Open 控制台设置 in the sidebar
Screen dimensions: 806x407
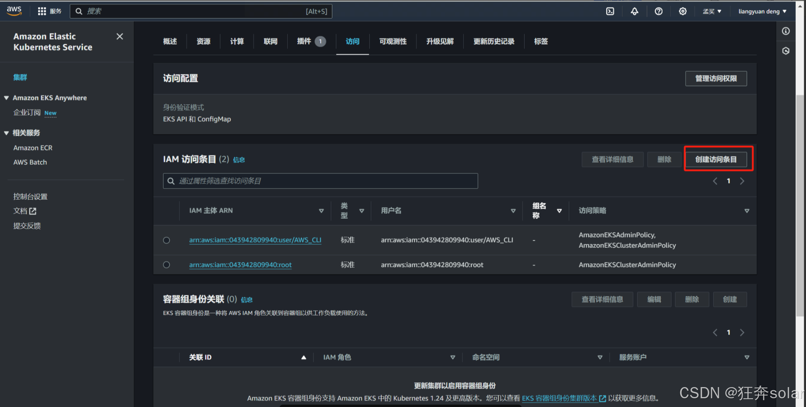click(x=30, y=197)
